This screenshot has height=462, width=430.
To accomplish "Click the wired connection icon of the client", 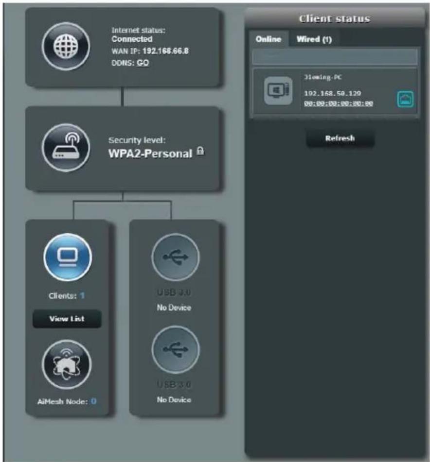I will (405, 99).
